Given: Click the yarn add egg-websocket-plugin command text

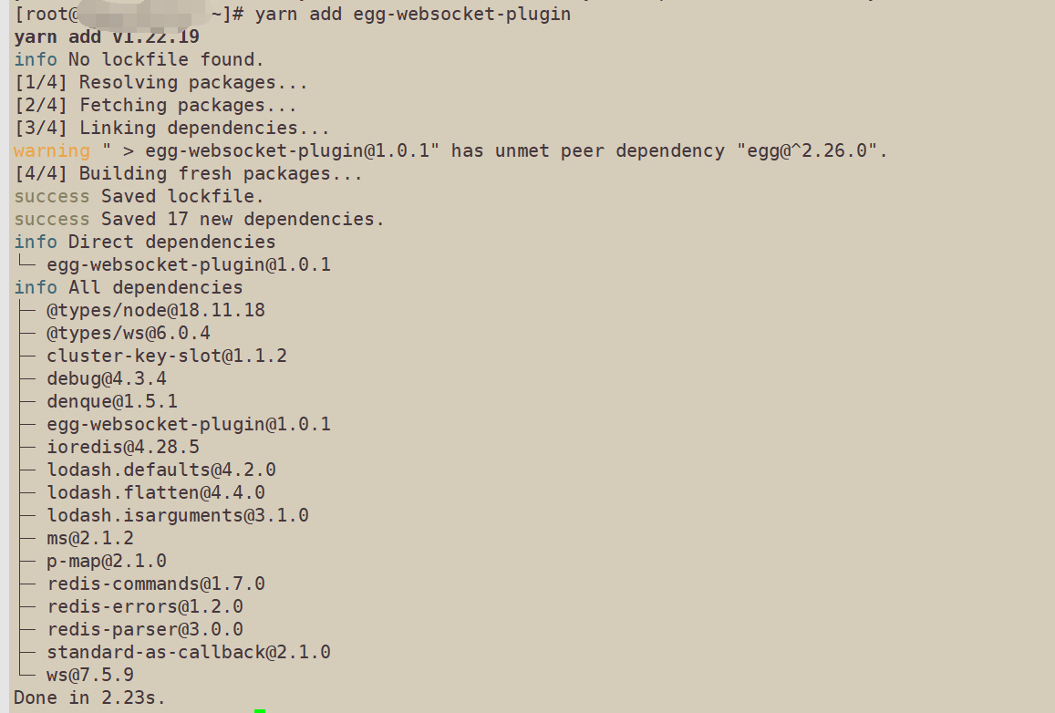Looking at the screenshot, I should point(412,14).
